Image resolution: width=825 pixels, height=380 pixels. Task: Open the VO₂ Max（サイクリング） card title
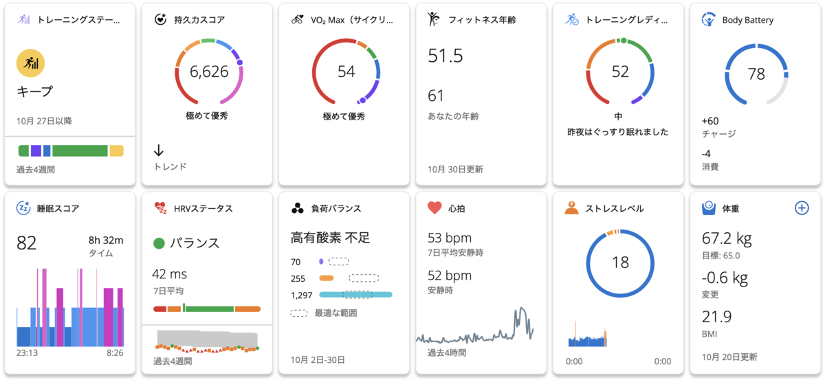(351, 20)
